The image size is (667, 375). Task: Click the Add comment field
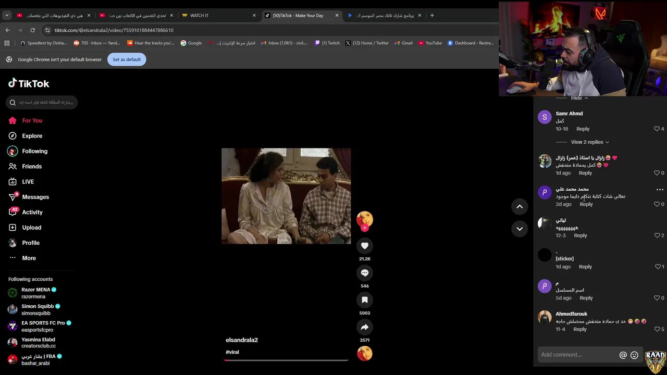[x=577, y=355]
